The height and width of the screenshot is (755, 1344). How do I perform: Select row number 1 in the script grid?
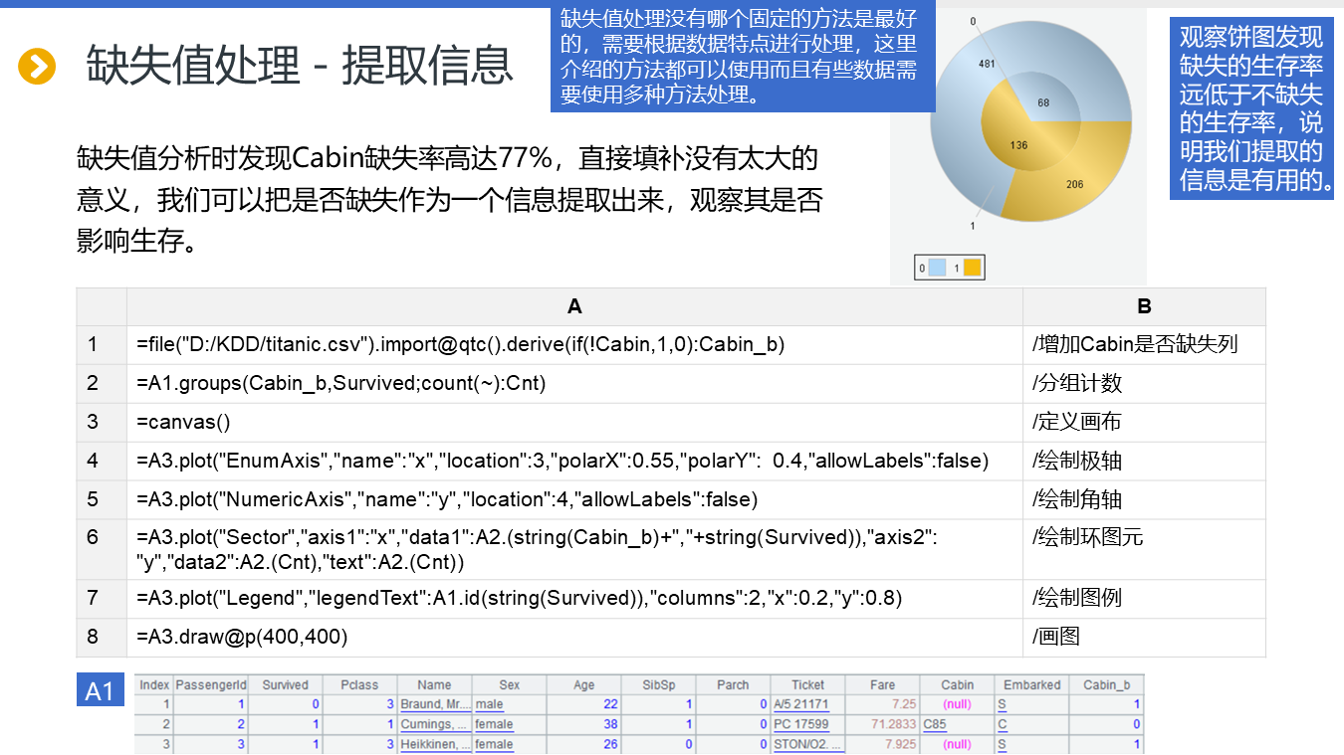click(102, 345)
